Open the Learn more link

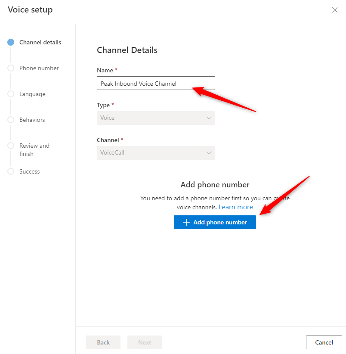(235, 207)
